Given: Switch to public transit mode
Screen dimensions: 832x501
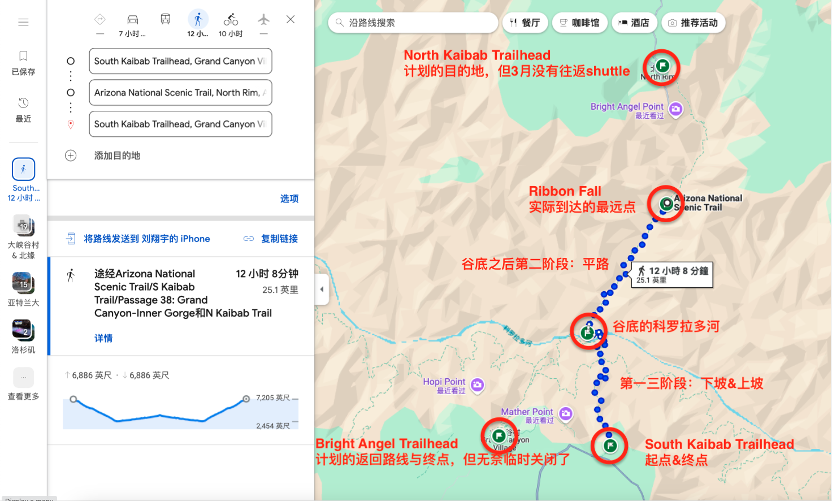Looking at the screenshot, I should [166, 20].
